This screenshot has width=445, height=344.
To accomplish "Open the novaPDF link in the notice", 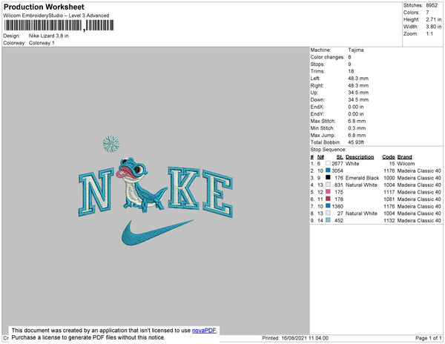I will tap(204, 331).
